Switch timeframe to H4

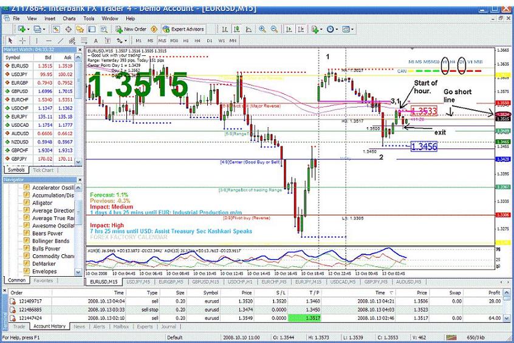pyautogui.click(x=197, y=41)
